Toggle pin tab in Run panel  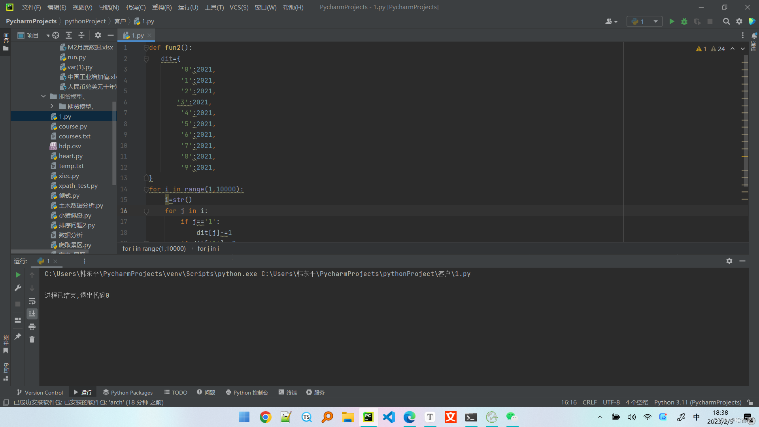18,336
